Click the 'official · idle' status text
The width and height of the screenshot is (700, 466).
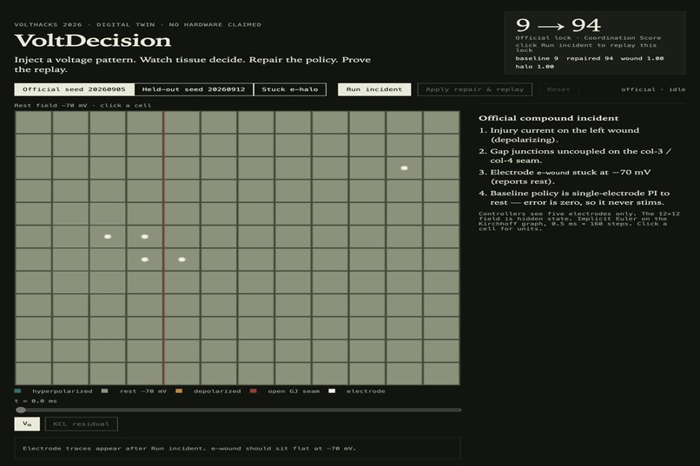[x=653, y=89]
